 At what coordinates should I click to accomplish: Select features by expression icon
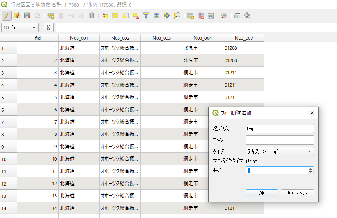pyautogui.click(x=105, y=16)
